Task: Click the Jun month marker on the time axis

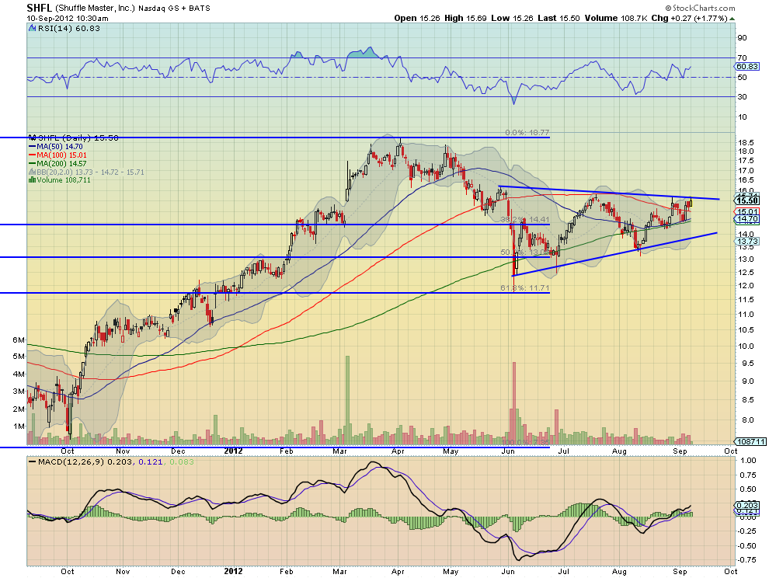Action: 509,451
